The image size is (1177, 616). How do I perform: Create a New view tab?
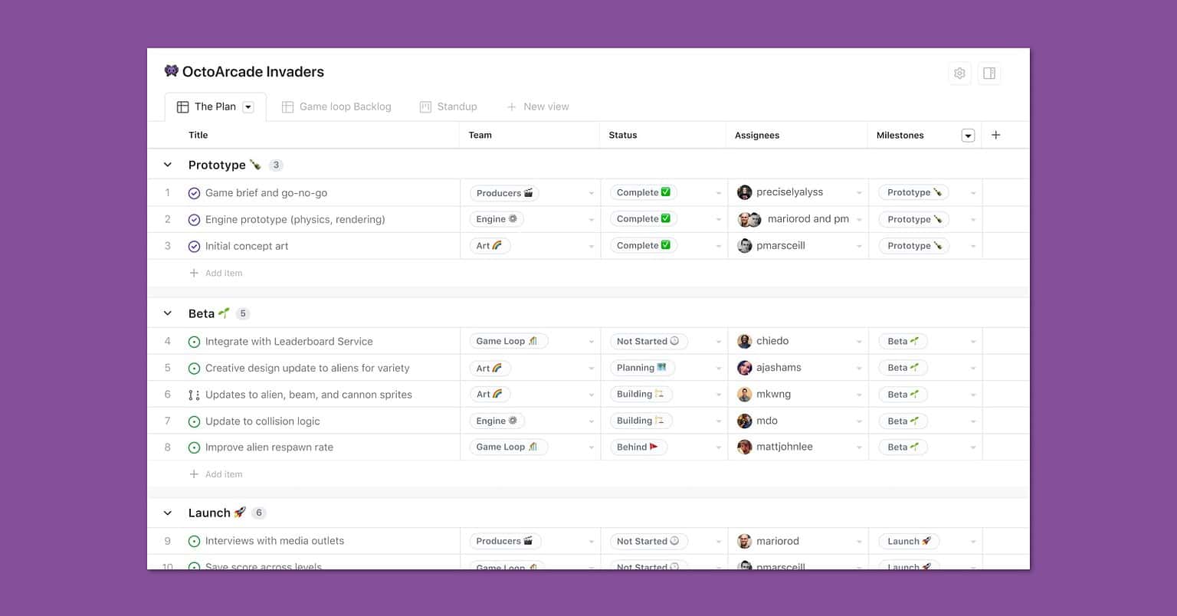pos(538,107)
